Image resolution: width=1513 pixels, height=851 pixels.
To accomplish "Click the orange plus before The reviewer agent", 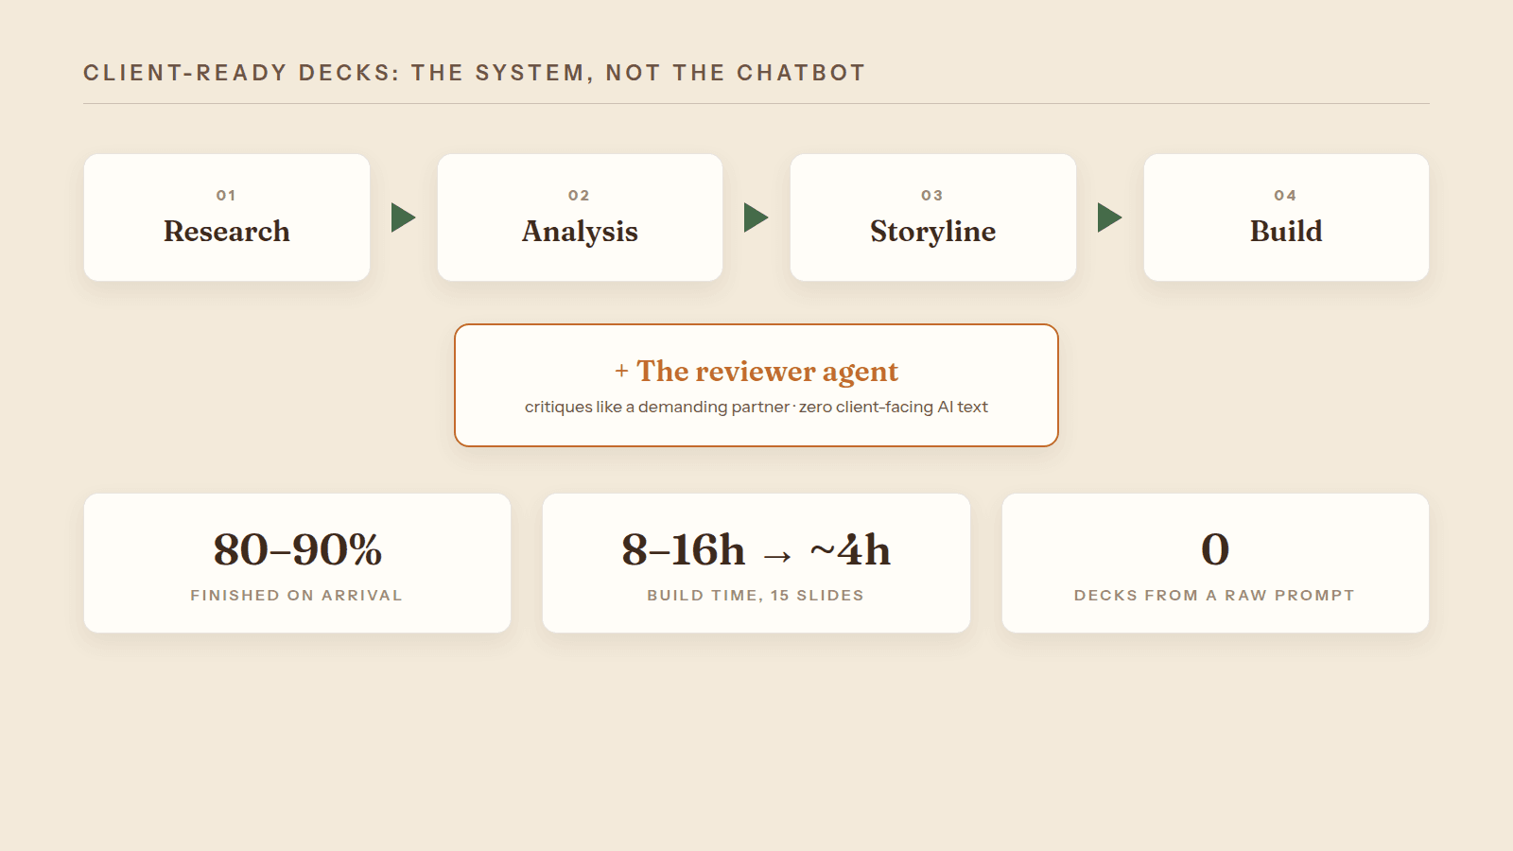I will pyautogui.click(x=621, y=372).
